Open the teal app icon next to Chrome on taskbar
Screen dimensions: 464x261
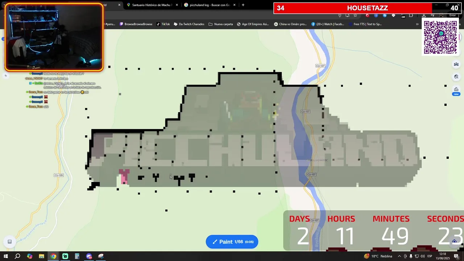click(65, 256)
